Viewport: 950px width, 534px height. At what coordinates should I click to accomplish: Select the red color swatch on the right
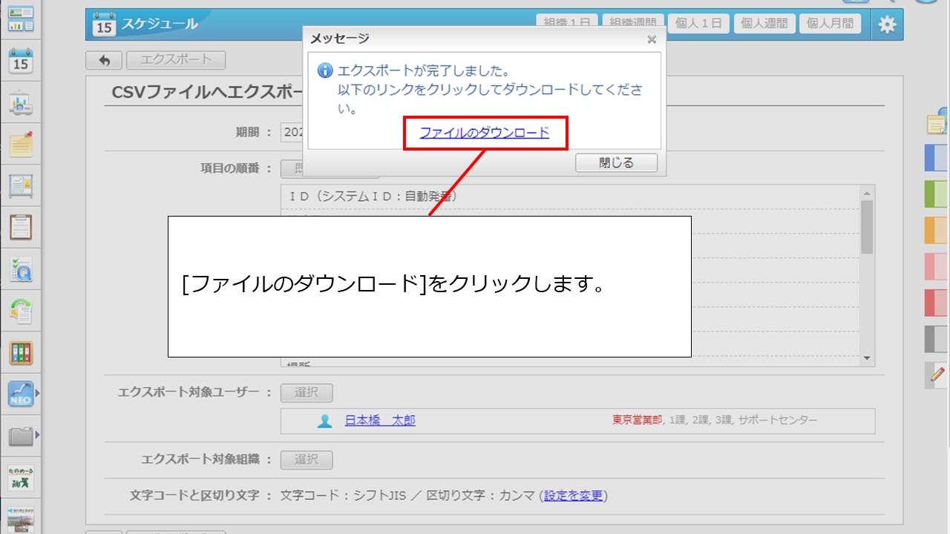[x=937, y=303]
